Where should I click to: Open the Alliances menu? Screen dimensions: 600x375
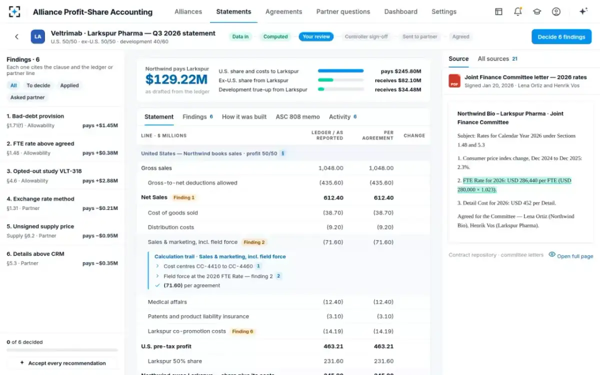click(x=188, y=11)
